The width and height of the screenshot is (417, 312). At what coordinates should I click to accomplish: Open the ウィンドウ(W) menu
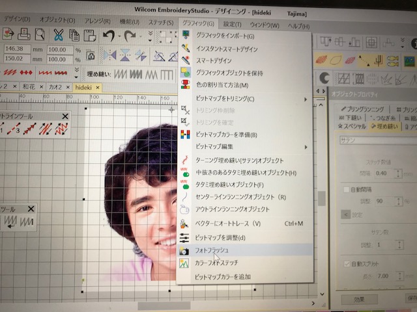point(265,25)
